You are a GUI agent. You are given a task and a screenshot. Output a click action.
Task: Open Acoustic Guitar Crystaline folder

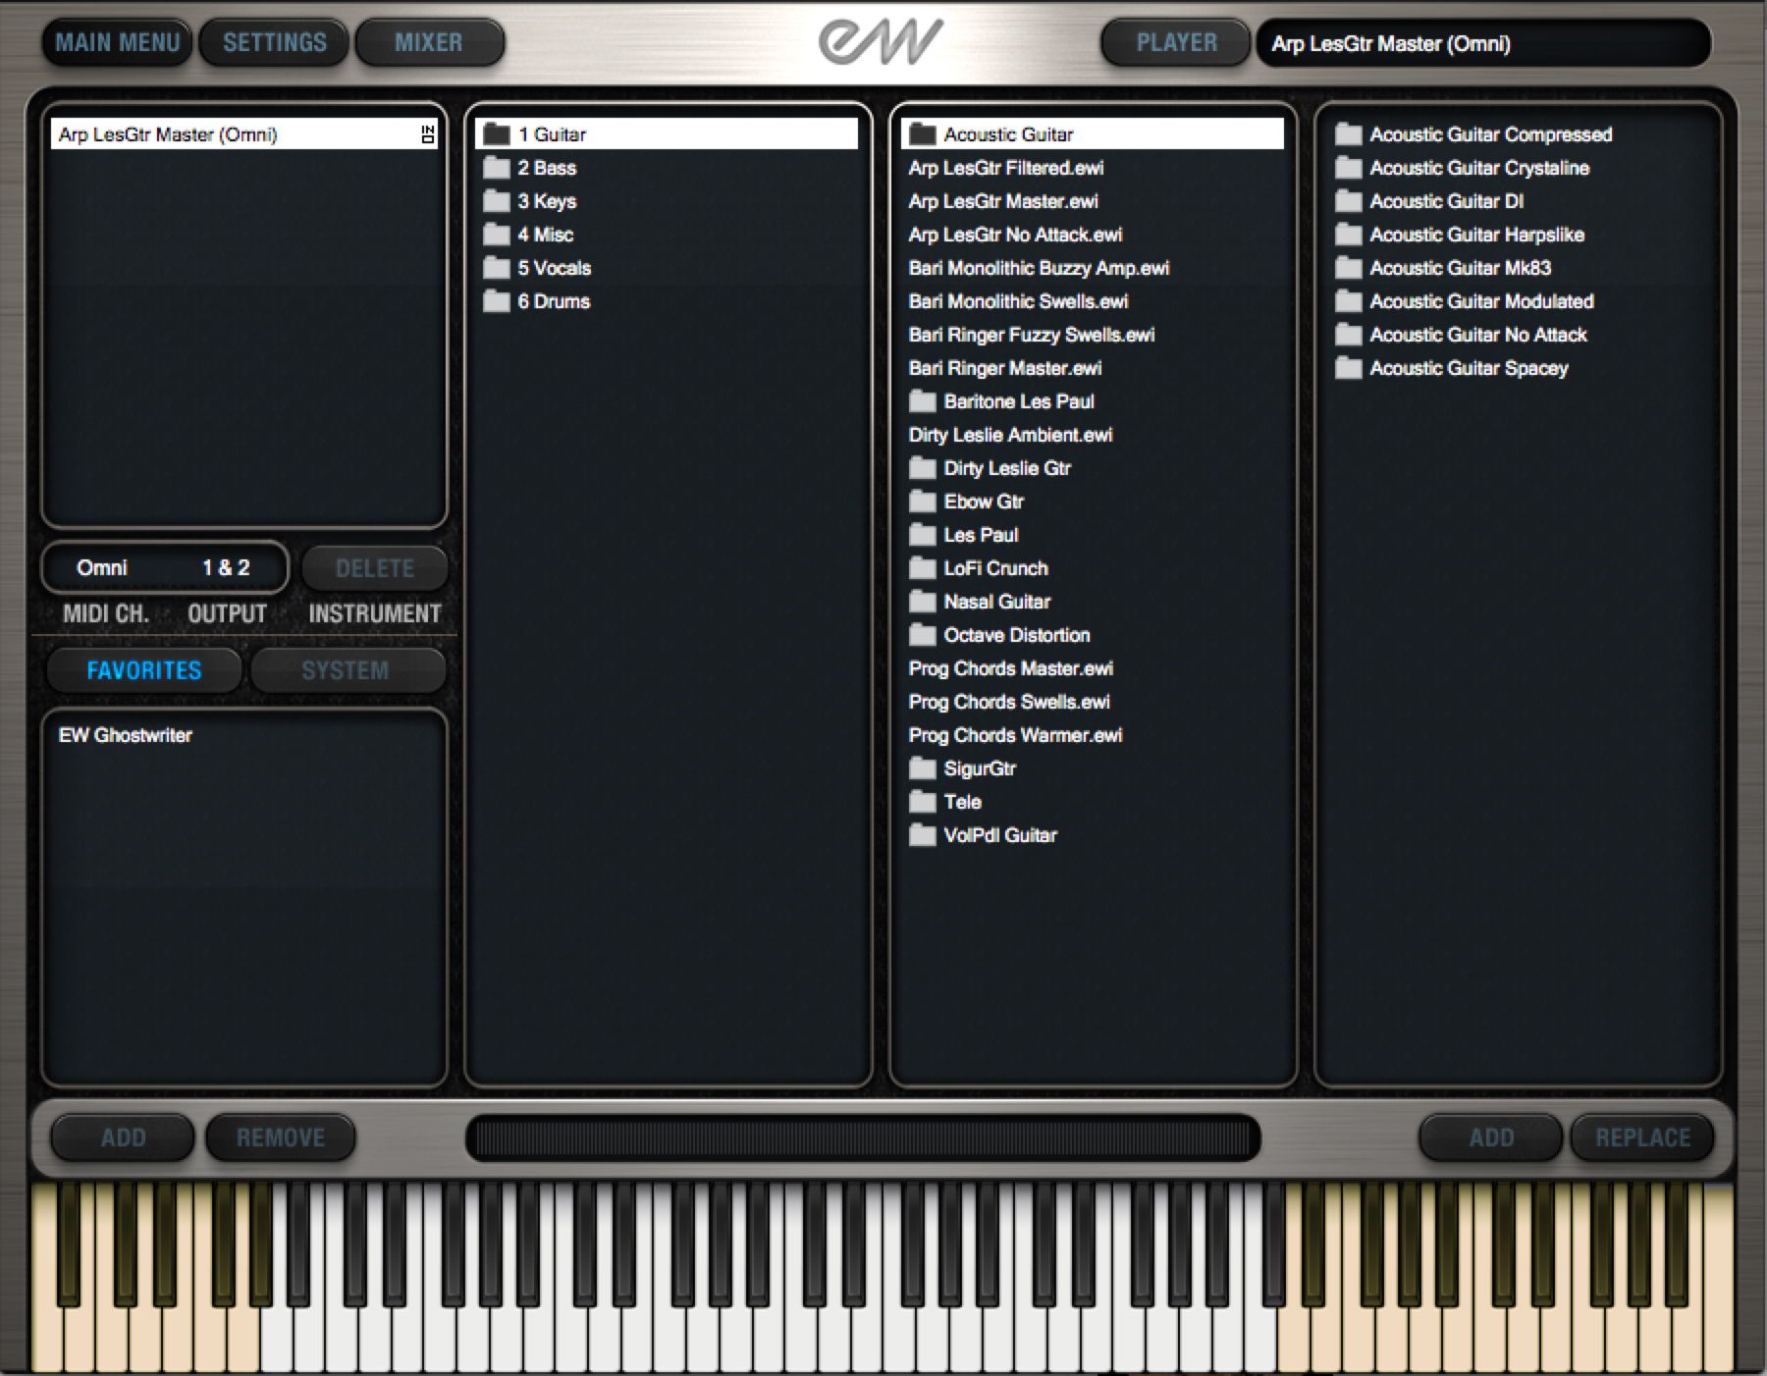[1463, 168]
